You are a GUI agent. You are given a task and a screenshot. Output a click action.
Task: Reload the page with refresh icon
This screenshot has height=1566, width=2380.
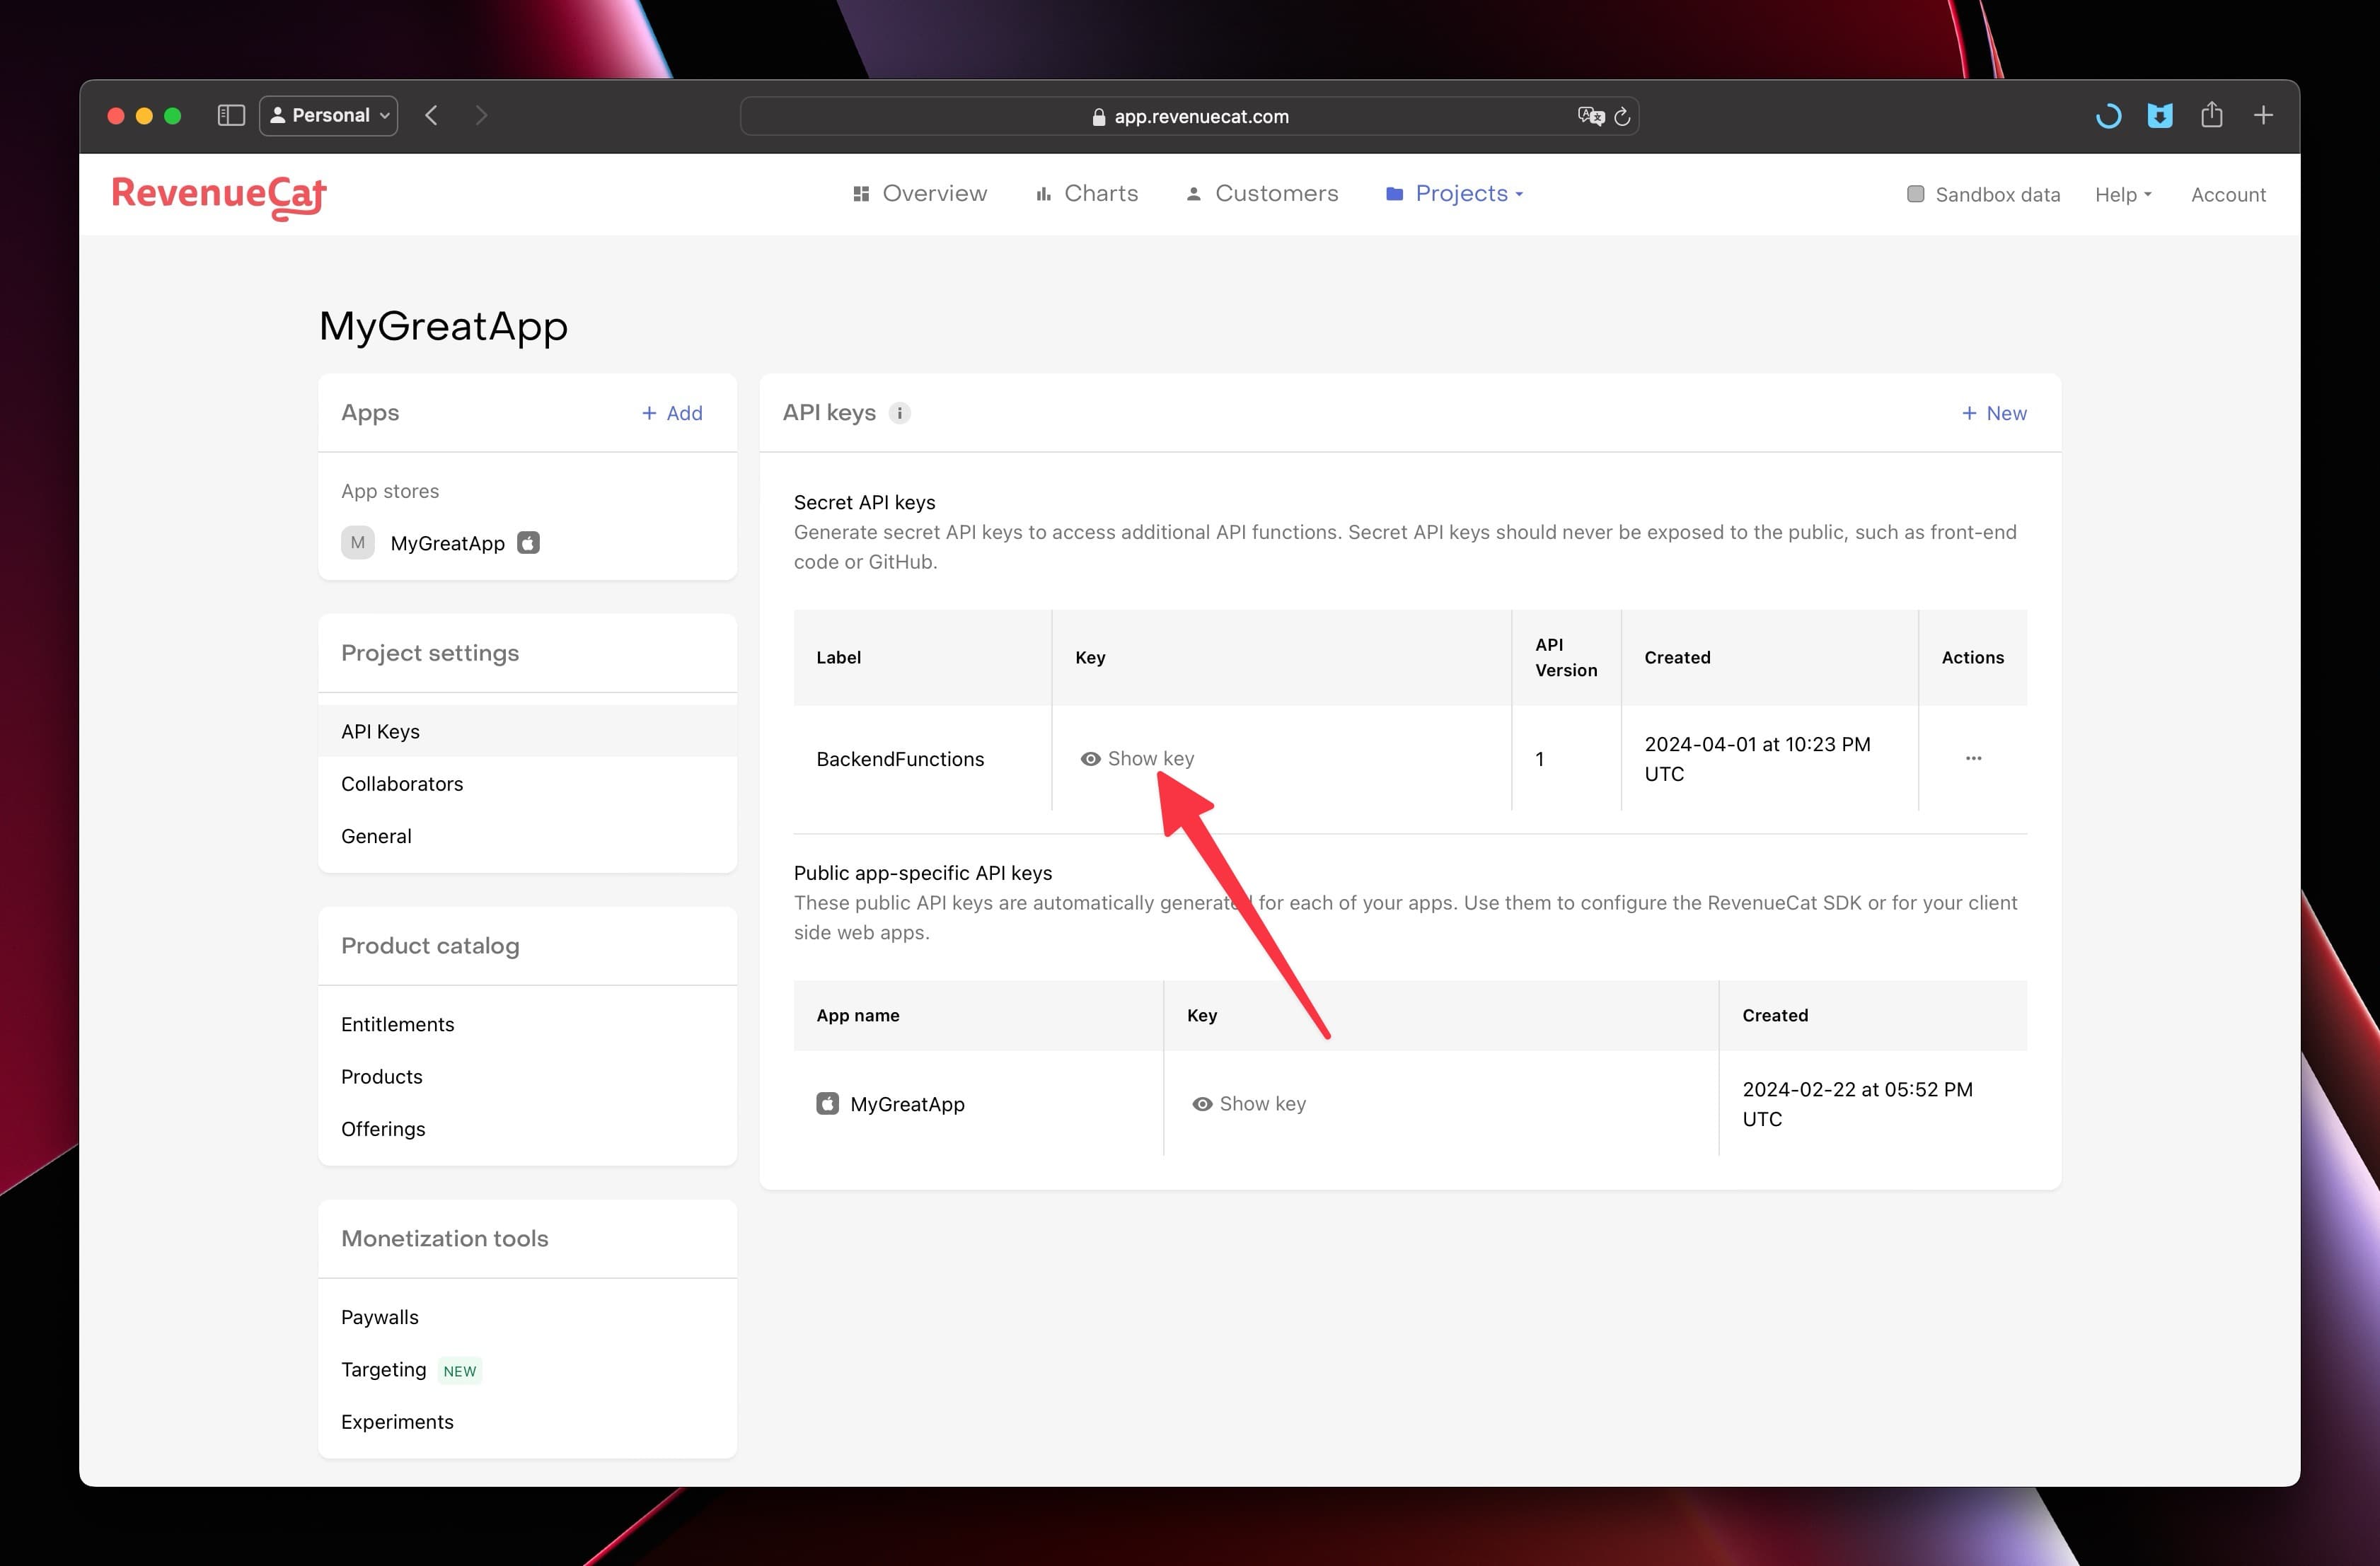pos(1622,116)
